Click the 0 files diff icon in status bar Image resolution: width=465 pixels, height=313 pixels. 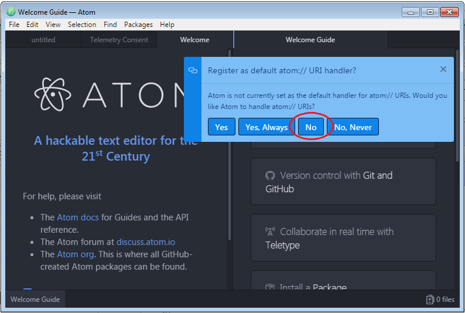[430, 300]
